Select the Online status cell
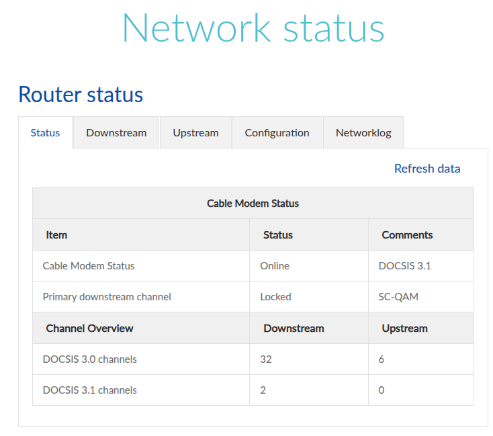The height and width of the screenshot is (436, 493). tap(275, 265)
